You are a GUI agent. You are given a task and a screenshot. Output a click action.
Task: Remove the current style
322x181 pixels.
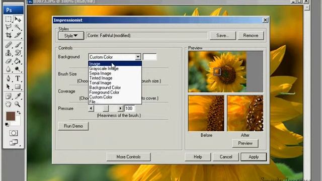[251, 36]
